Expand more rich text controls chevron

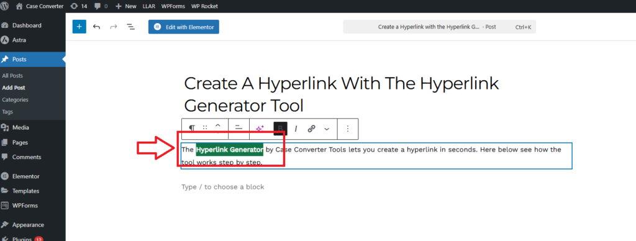(327, 129)
